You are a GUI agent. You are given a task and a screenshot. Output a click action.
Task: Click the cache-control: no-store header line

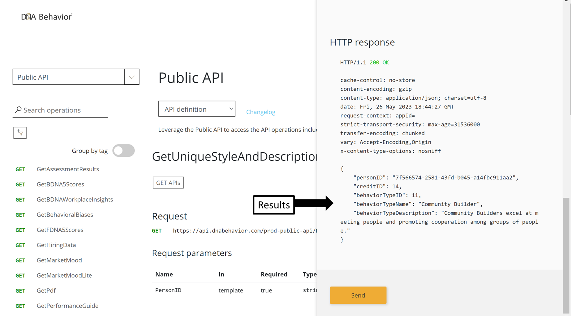click(x=377, y=80)
